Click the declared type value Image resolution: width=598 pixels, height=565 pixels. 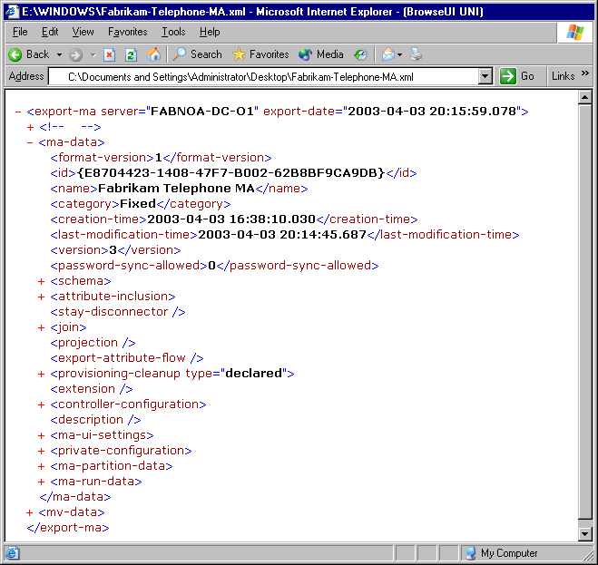(x=253, y=374)
